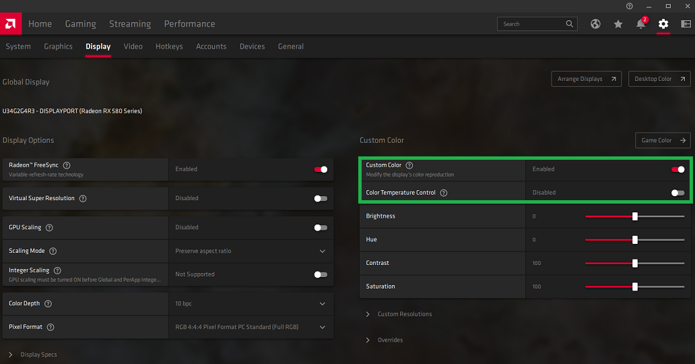This screenshot has width=695, height=364.
Task: Open settings gear icon
Action: tap(663, 24)
